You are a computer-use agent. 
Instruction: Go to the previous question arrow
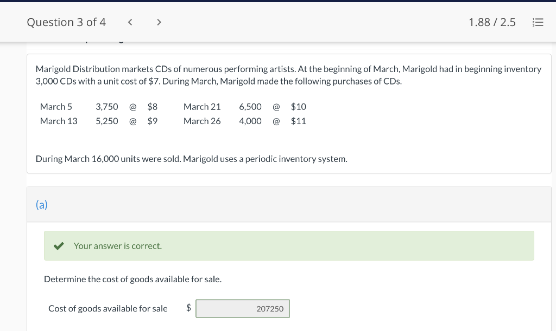click(x=130, y=22)
